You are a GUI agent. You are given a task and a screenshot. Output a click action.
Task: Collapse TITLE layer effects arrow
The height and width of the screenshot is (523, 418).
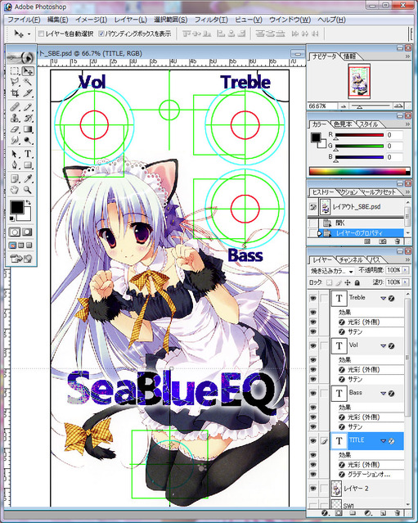point(383,441)
